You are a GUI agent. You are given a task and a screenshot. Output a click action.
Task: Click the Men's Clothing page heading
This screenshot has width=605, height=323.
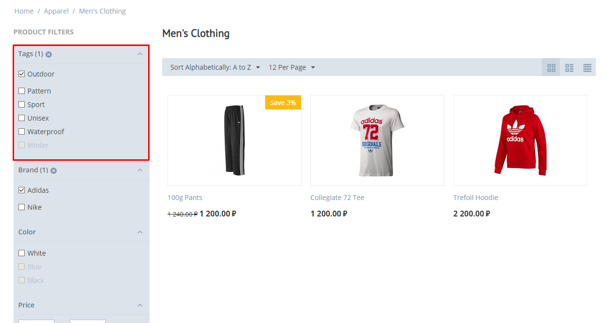click(196, 33)
